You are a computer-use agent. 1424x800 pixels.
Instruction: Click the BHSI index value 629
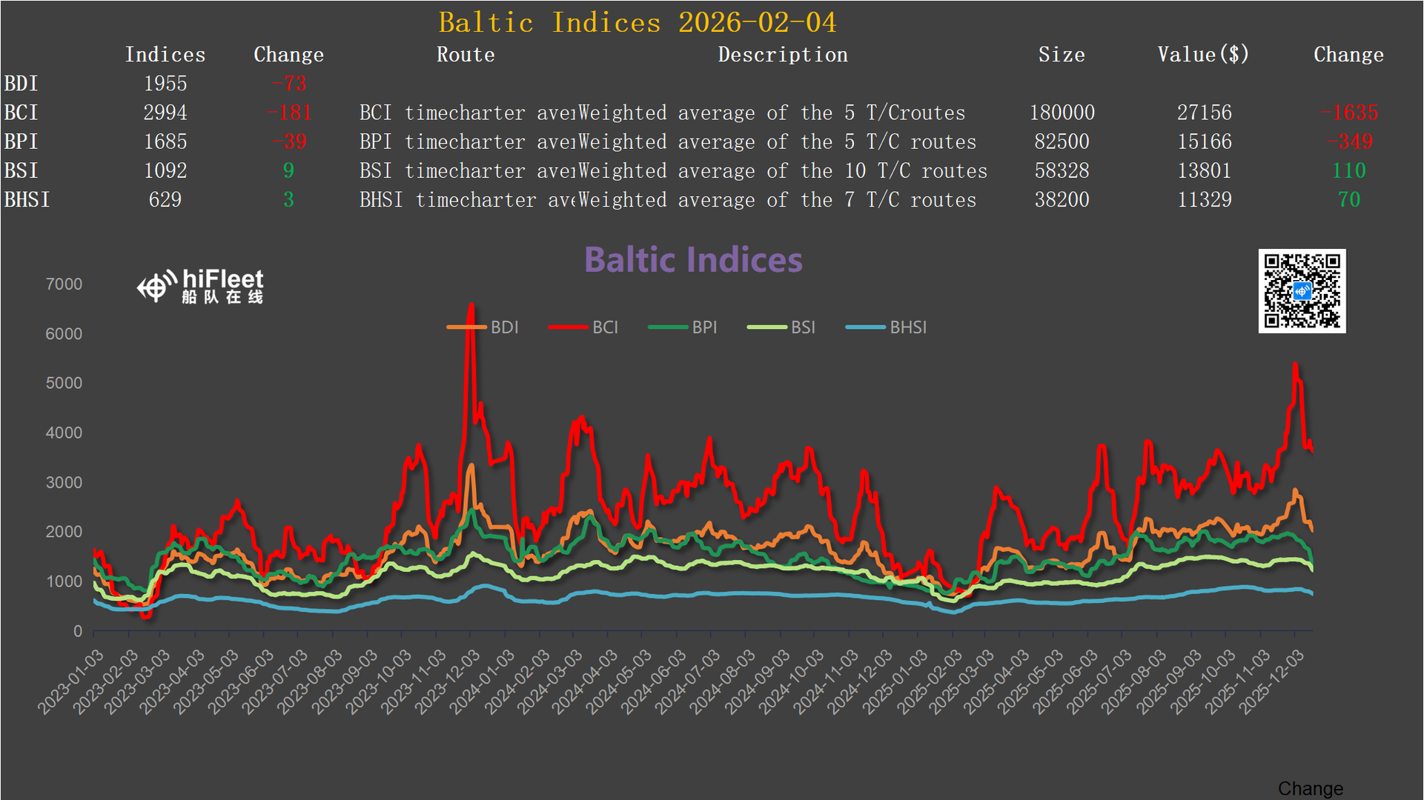click(165, 200)
